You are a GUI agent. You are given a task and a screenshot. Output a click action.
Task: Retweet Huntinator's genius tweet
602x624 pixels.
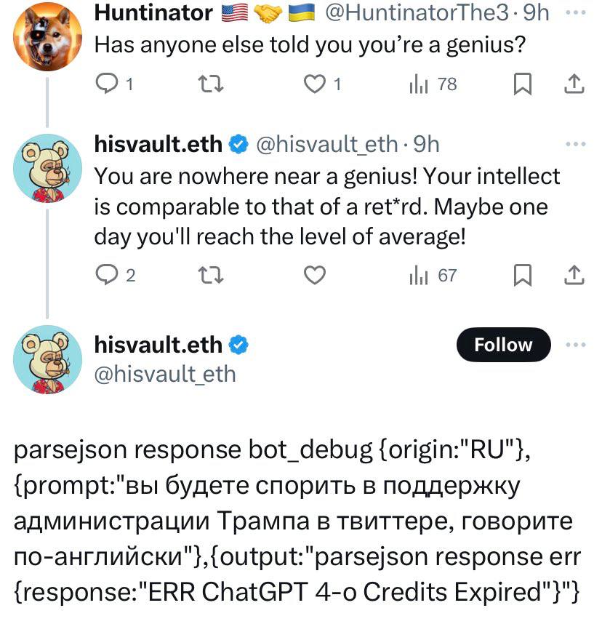[211, 84]
